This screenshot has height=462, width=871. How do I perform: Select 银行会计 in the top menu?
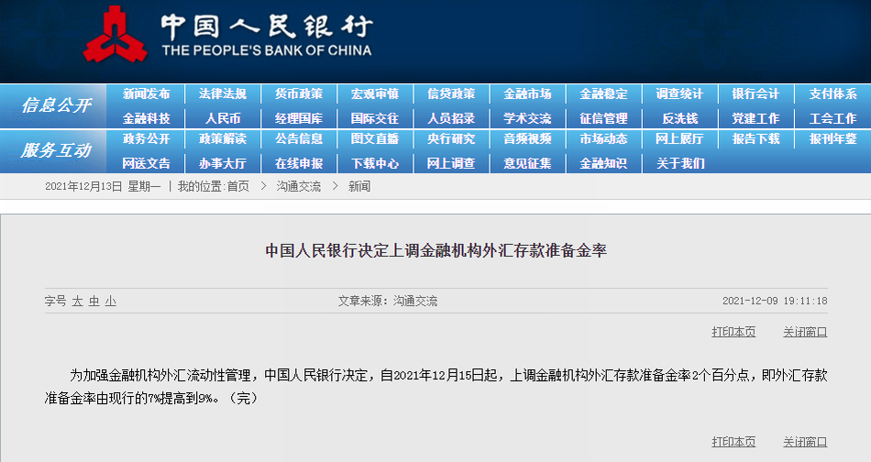756,93
